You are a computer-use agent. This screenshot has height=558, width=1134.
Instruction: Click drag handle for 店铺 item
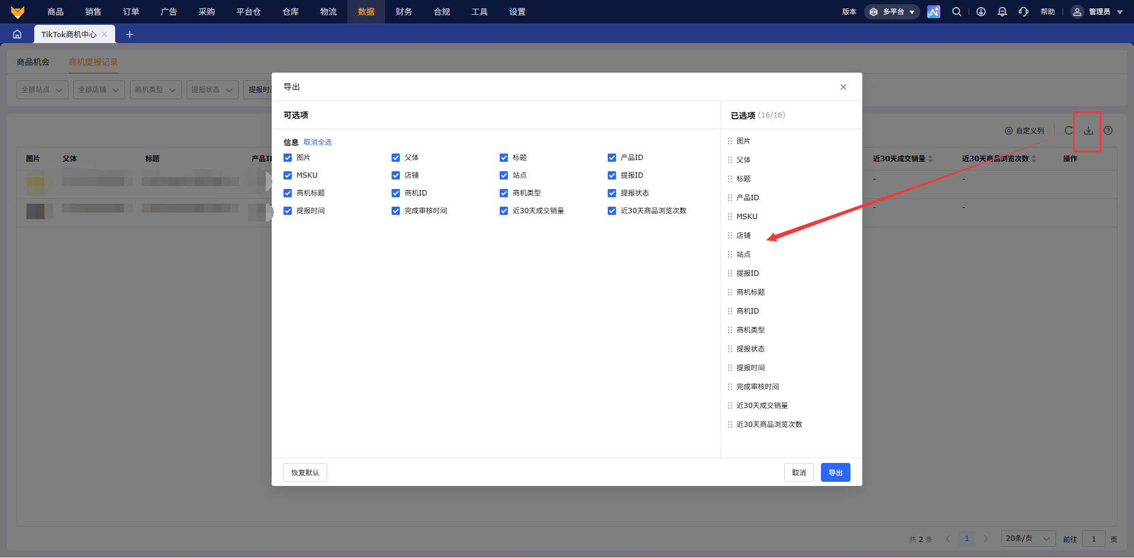click(730, 236)
